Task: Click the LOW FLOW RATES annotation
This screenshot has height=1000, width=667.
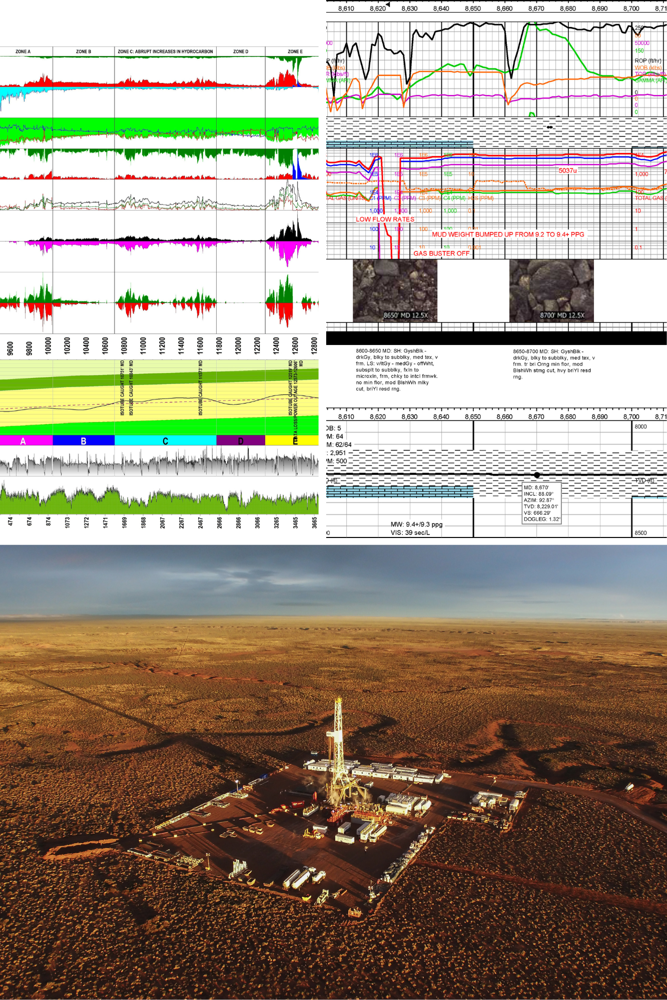Action: [385, 219]
